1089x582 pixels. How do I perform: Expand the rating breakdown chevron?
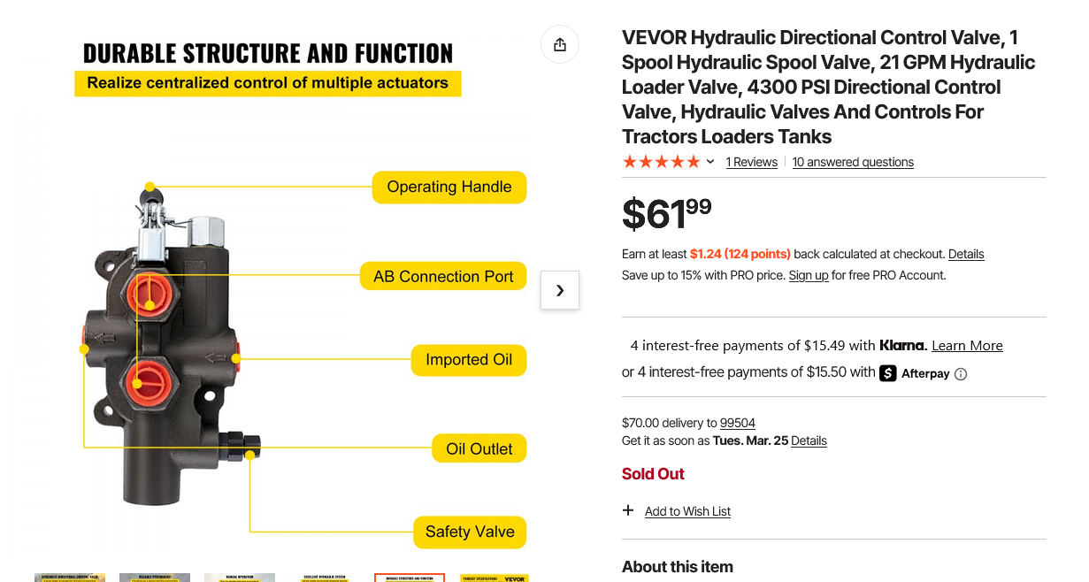[710, 162]
